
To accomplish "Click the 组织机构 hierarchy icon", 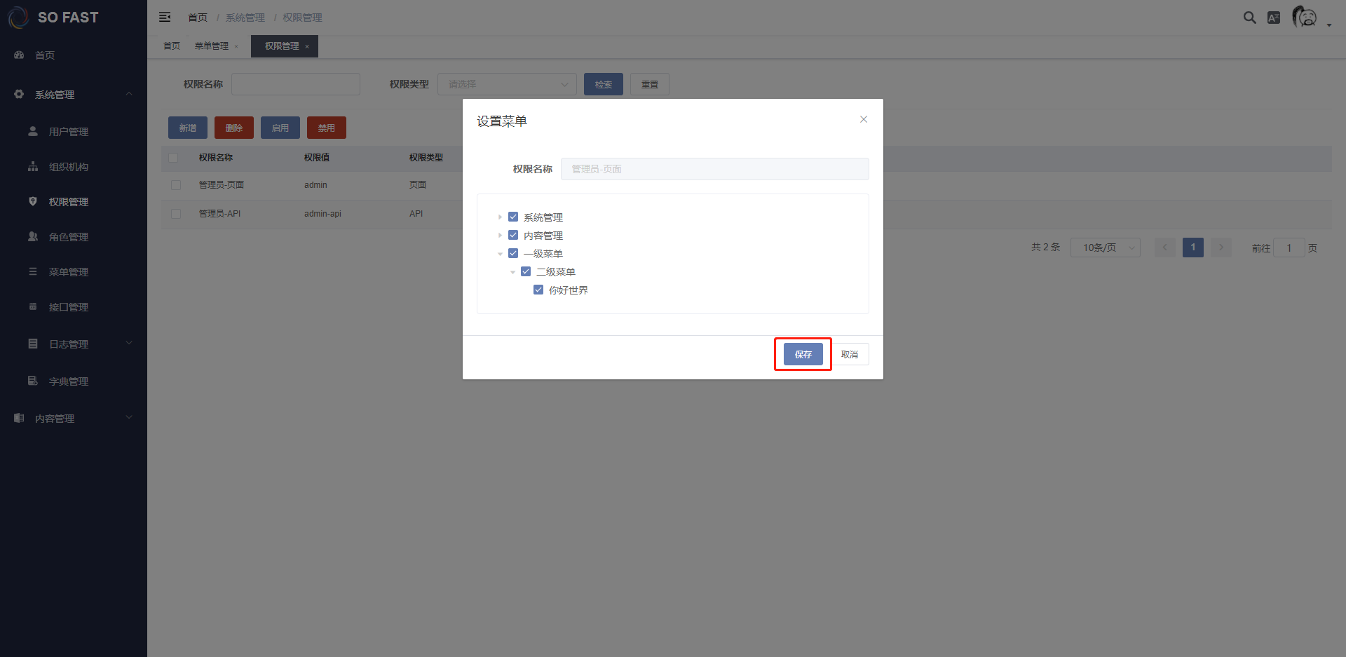I will [33, 166].
